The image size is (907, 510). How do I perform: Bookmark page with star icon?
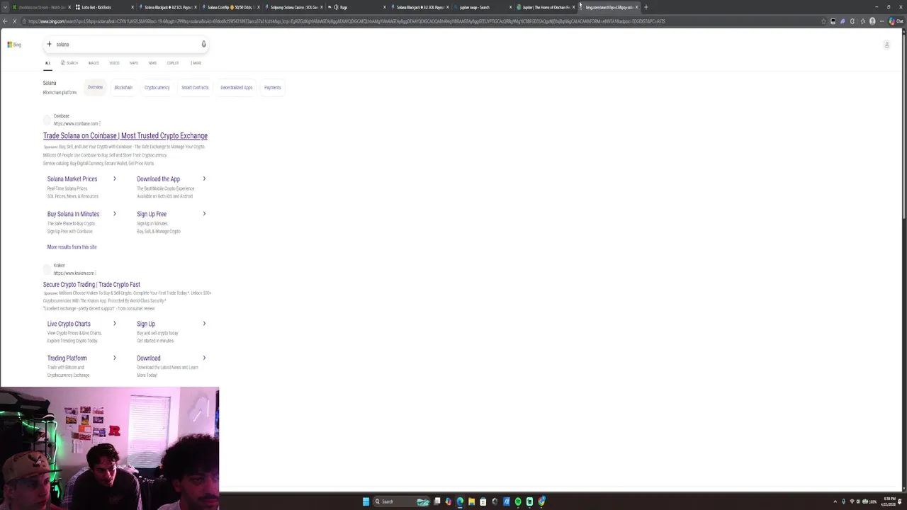point(823,21)
